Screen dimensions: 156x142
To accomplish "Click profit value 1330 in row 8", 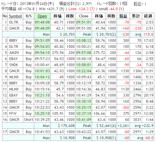I will point(125,71).
